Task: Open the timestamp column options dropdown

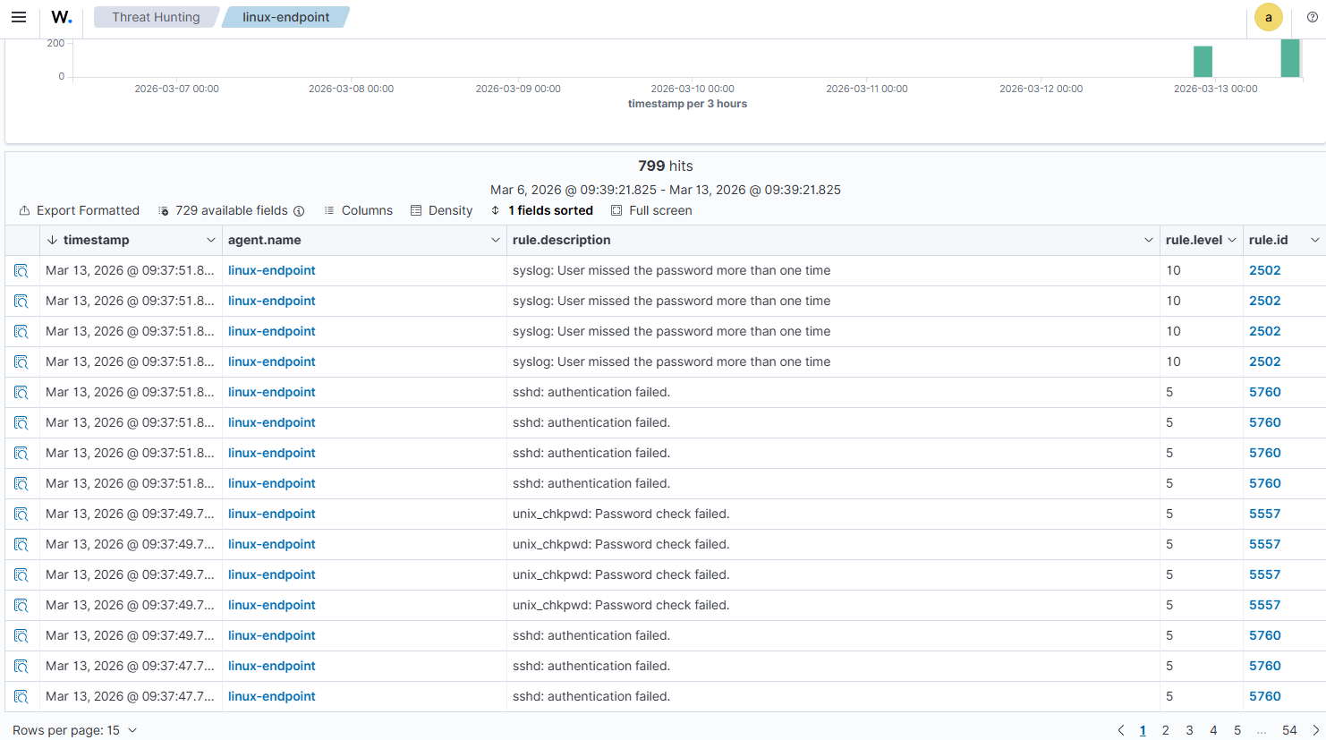Action: (x=212, y=240)
